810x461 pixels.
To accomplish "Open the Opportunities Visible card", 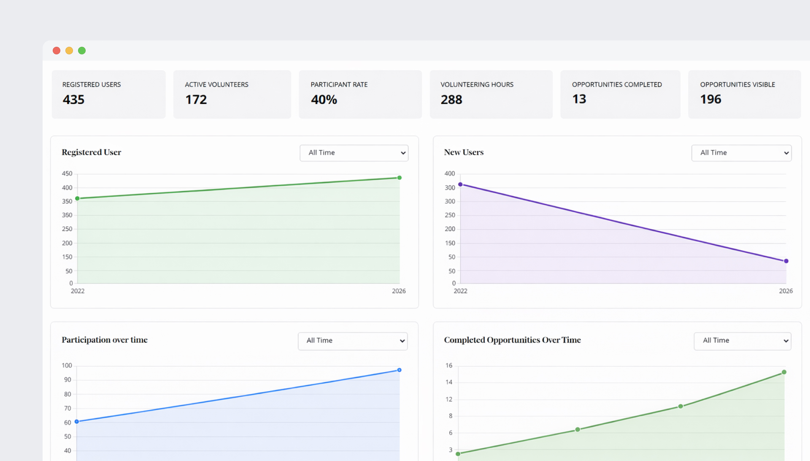I will coord(744,94).
